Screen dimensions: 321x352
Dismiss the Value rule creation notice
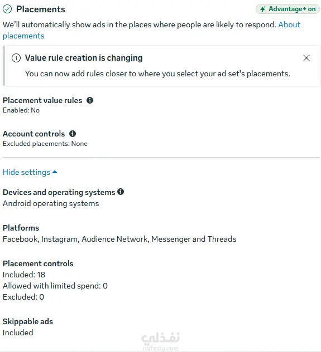[x=306, y=58]
